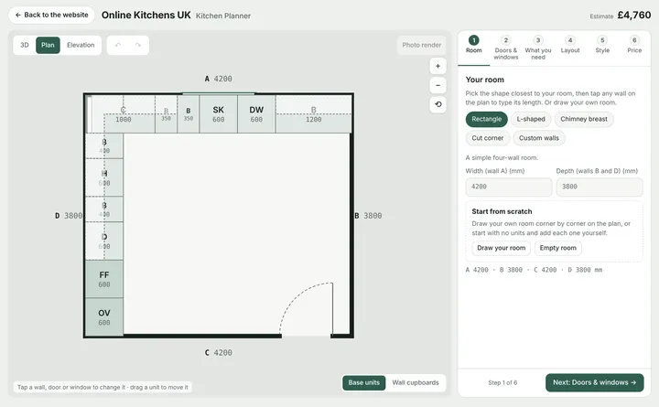The width and height of the screenshot is (659, 407).
Task: Select the OV 600 oven unit
Action: tap(104, 317)
